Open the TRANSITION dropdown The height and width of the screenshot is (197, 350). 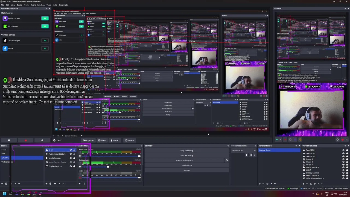244,150
